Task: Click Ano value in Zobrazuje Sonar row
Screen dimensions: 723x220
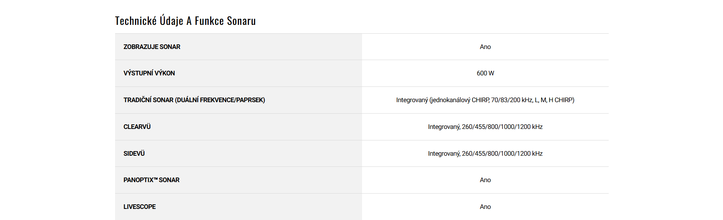Action: [485, 47]
